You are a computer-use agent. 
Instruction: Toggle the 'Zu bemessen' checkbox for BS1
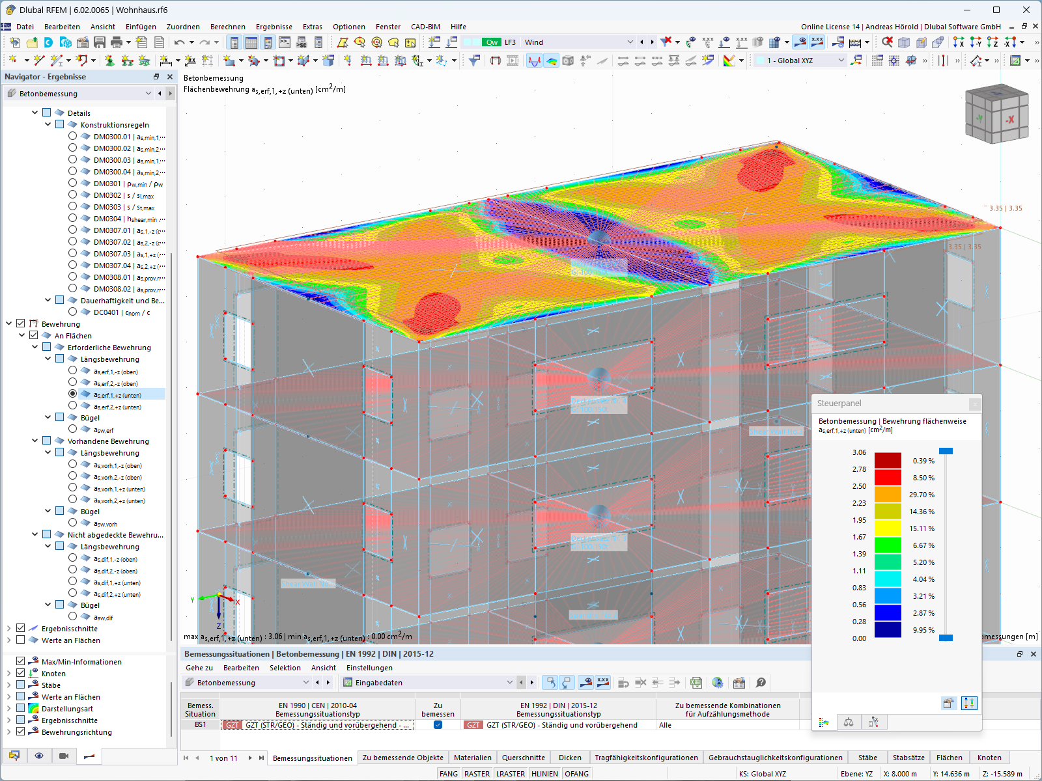[438, 724]
